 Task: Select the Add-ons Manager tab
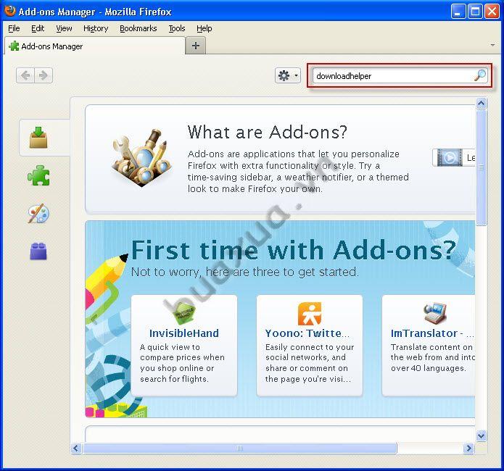pos(95,46)
